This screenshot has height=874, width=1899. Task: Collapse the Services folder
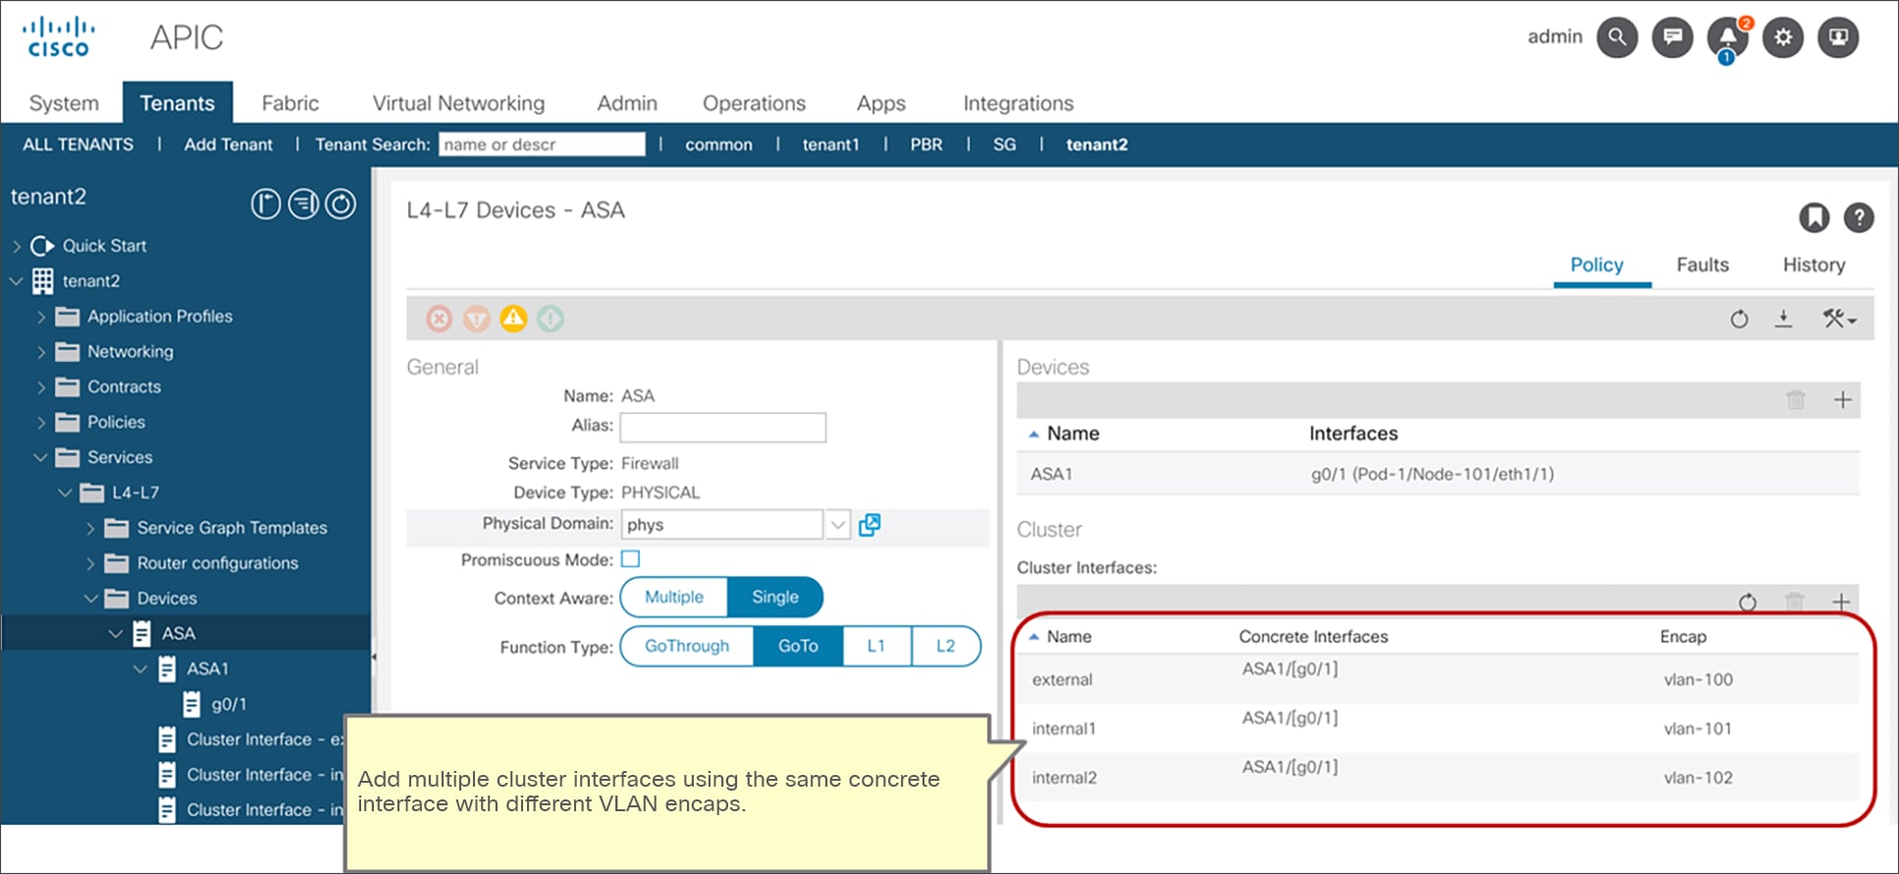(40, 458)
